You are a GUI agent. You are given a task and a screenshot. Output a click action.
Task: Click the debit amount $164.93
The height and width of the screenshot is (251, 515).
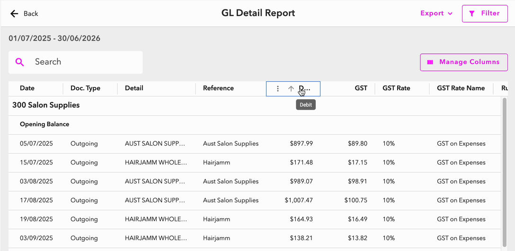pyautogui.click(x=302, y=219)
